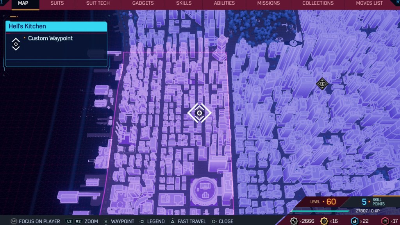Open the ABILITIES tab

pos(224,4)
